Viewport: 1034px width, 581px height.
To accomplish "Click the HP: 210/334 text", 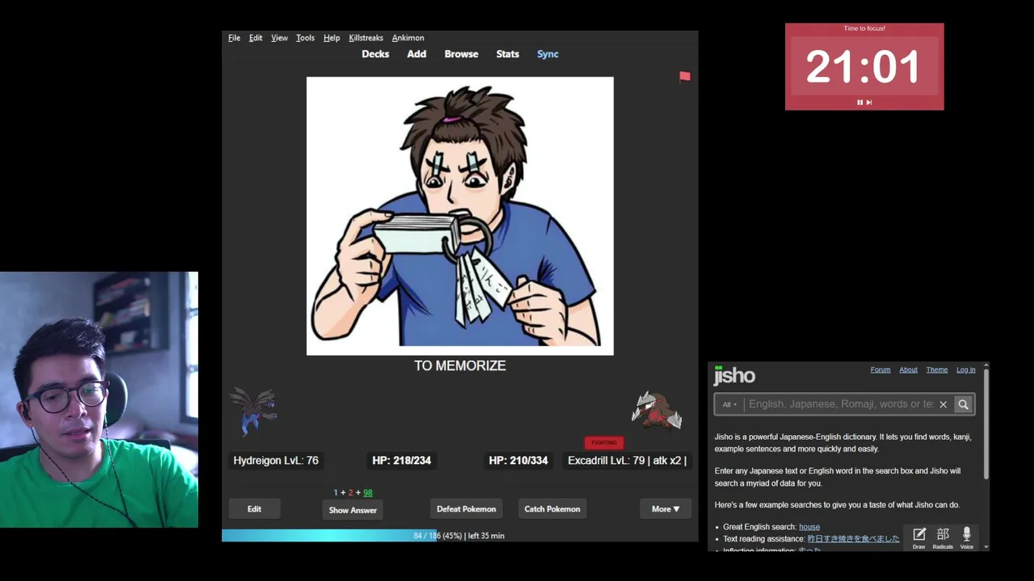I will (x=518, y=461).
